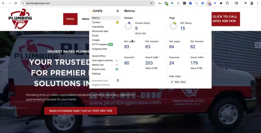Open the dark square 'cl' extension icon
The width and height of the screenshot is (261, 133).
(184, 3)
